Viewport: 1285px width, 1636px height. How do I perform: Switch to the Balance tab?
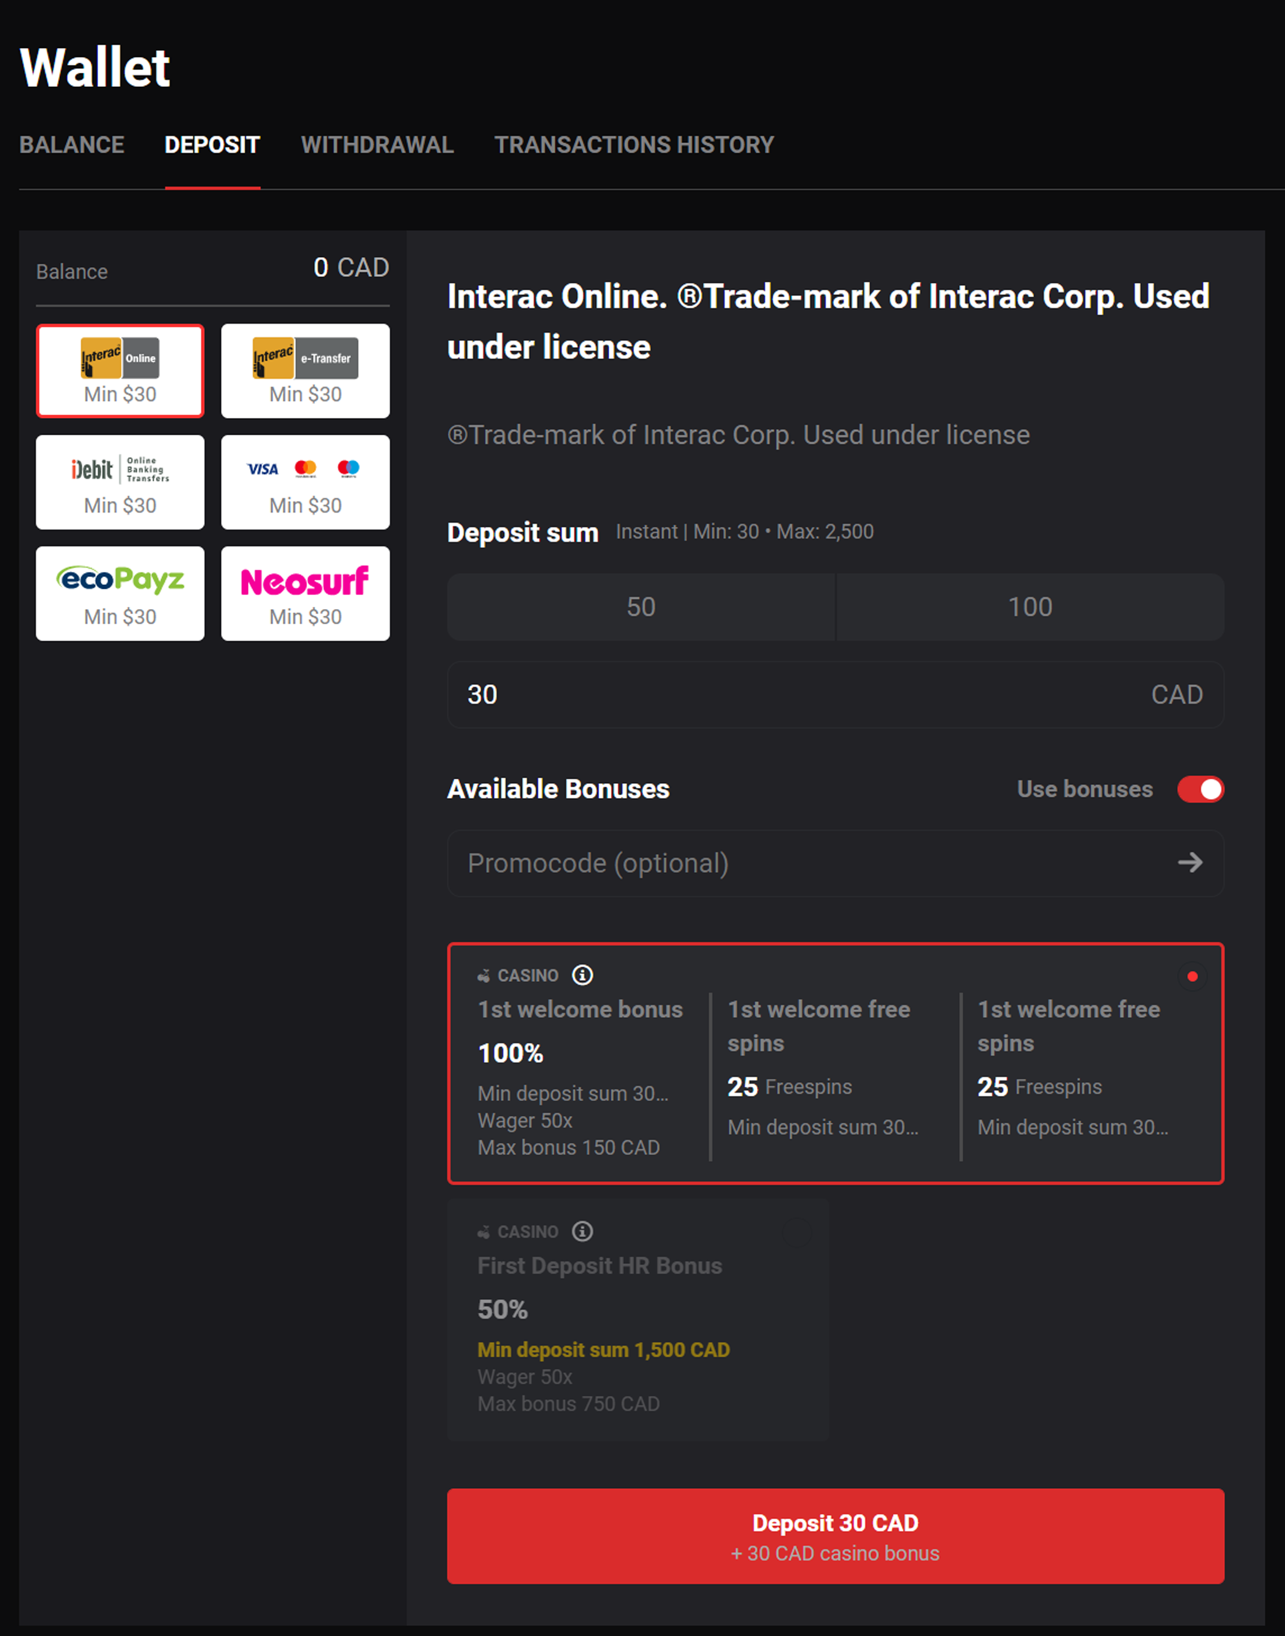(x=72, y=145)
